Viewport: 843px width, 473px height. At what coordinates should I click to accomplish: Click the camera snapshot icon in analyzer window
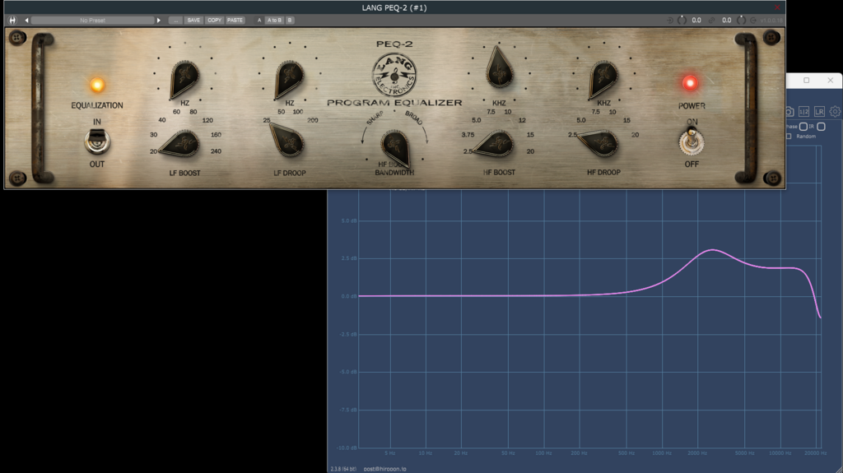789,111
